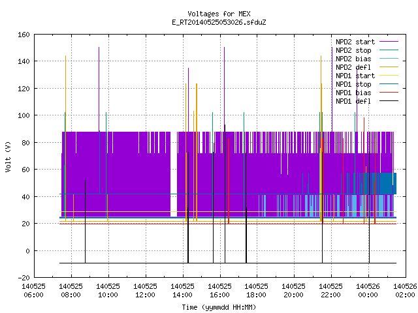Click the orange NPD2 defl legend line

[x=389, y=67]
